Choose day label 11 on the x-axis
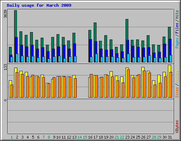The height and width of the screenshot is (141, 181). pyautogui.click(x=64, y=137)
